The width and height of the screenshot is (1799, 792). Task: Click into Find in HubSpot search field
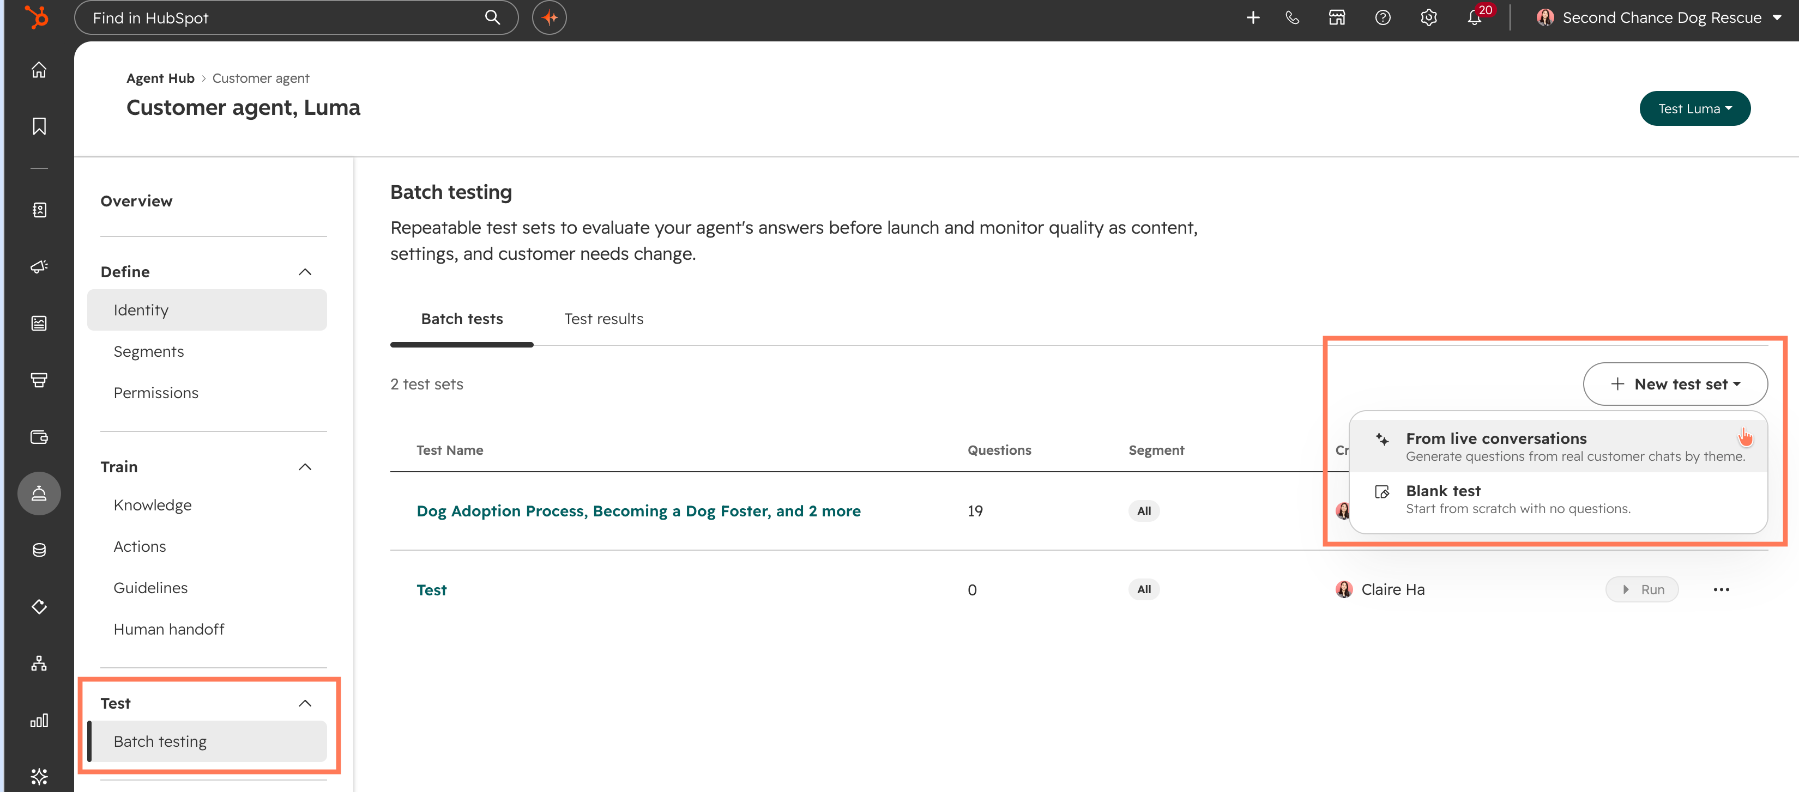[296, 17]
